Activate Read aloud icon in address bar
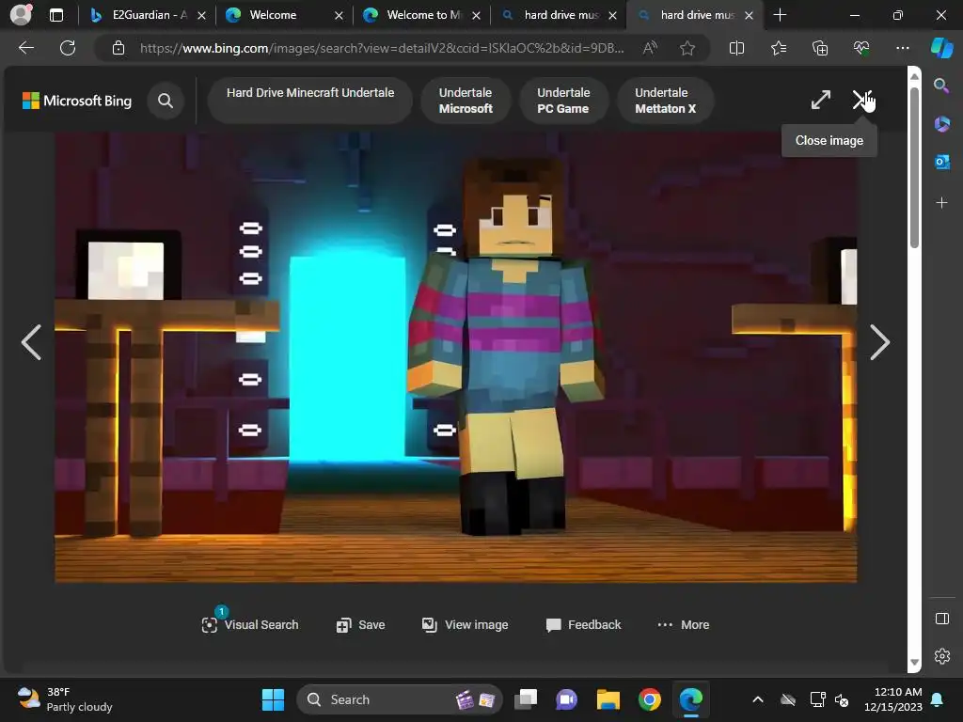963x722 pixels. point(650,48)
